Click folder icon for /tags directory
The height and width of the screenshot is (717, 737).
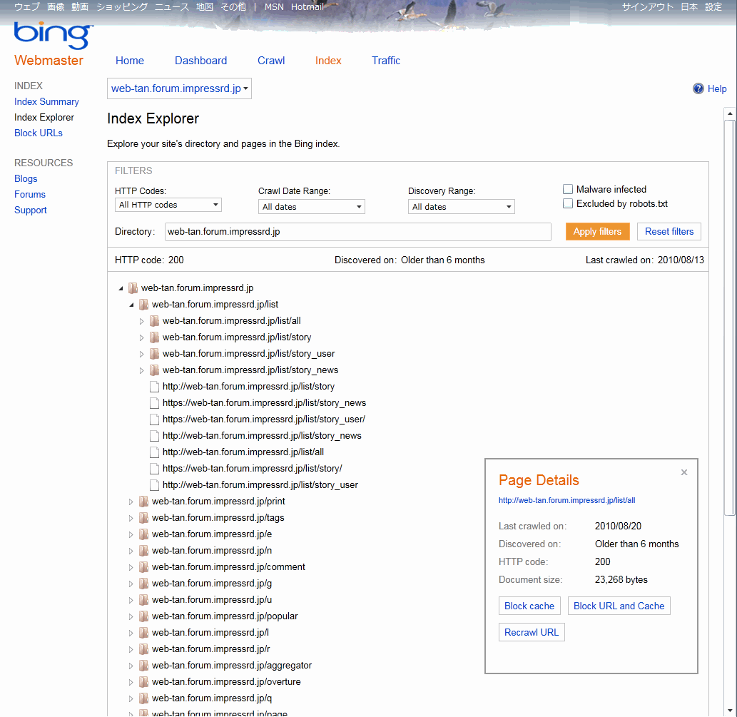pyautogui.click(x=143, y=518)
